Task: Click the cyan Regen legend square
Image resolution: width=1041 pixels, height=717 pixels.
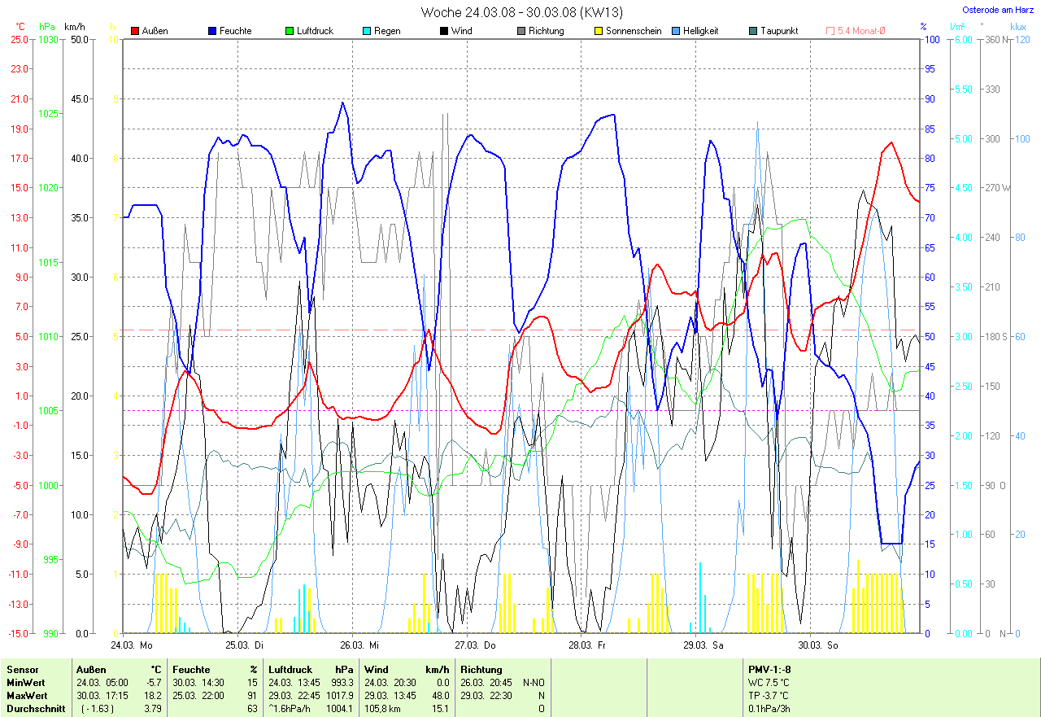Action: click(x=367, y=31)
